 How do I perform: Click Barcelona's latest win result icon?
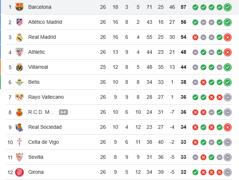click(228, 7)
